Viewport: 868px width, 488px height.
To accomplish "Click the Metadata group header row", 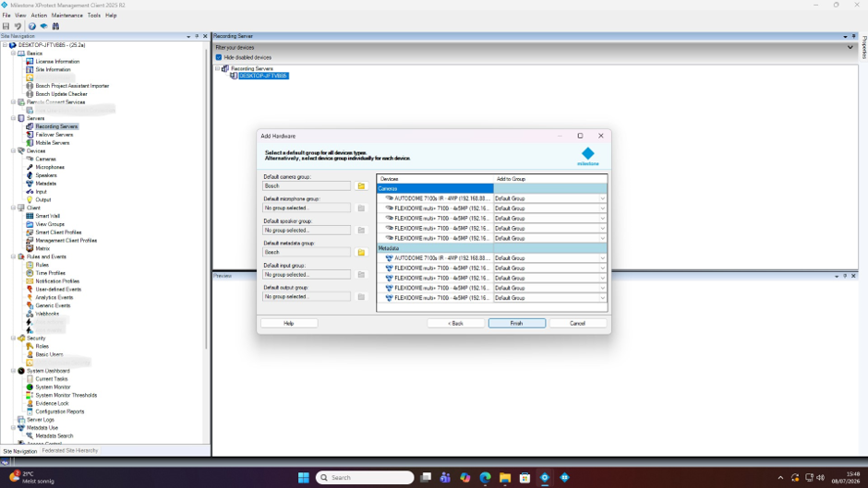I will [491, 248].
